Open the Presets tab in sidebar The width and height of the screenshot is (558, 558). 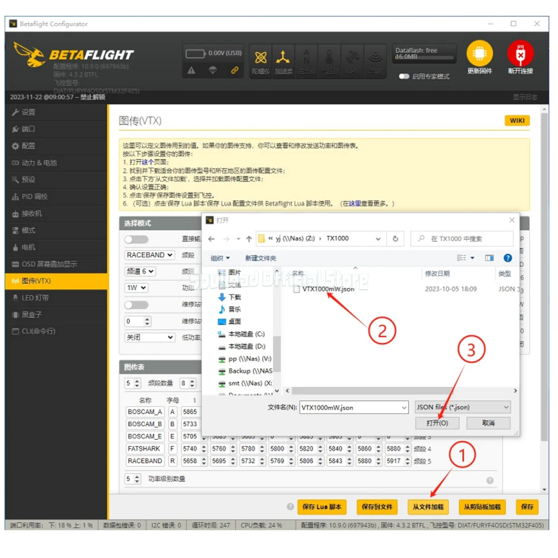(56, 180)
